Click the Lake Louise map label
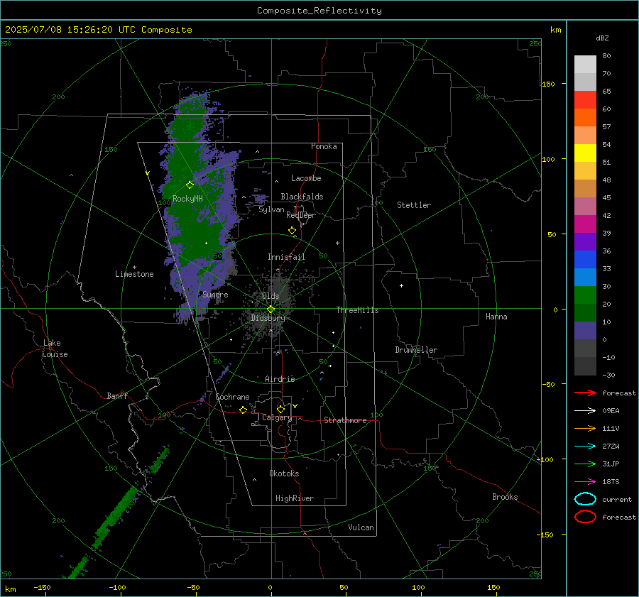 55,349
